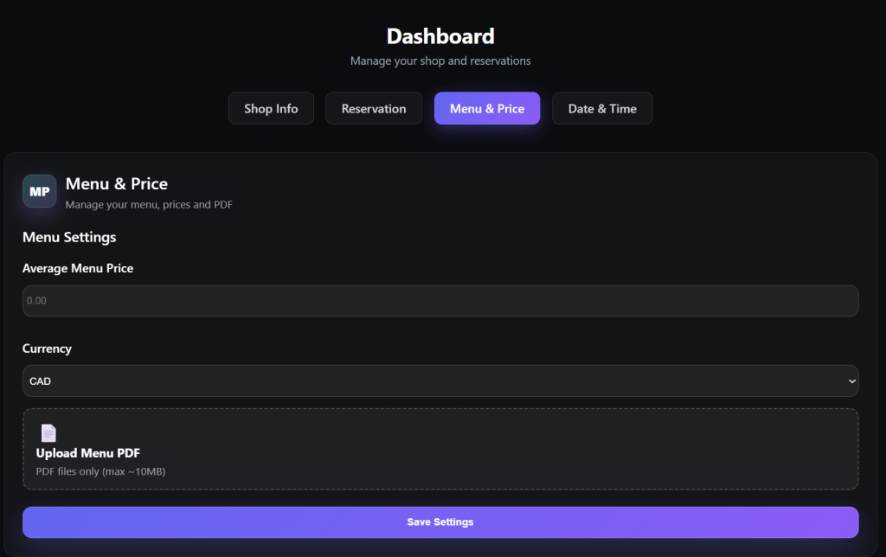Click the empty space inside the dashed upload dropzone
Viewport: 886px width, 557px height.
click(x=519, y=450)
